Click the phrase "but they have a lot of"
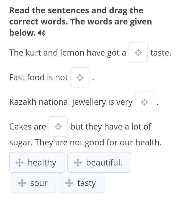The width and height of the screenshot is (183, 203). tap(111, 126)
